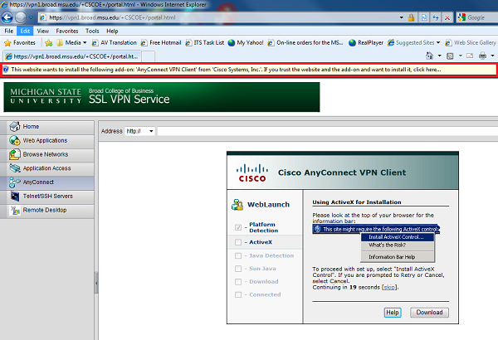This screenshot has height=340, width=498.
Task: Open a new blank browser tab
Action: tap(148, 56)
